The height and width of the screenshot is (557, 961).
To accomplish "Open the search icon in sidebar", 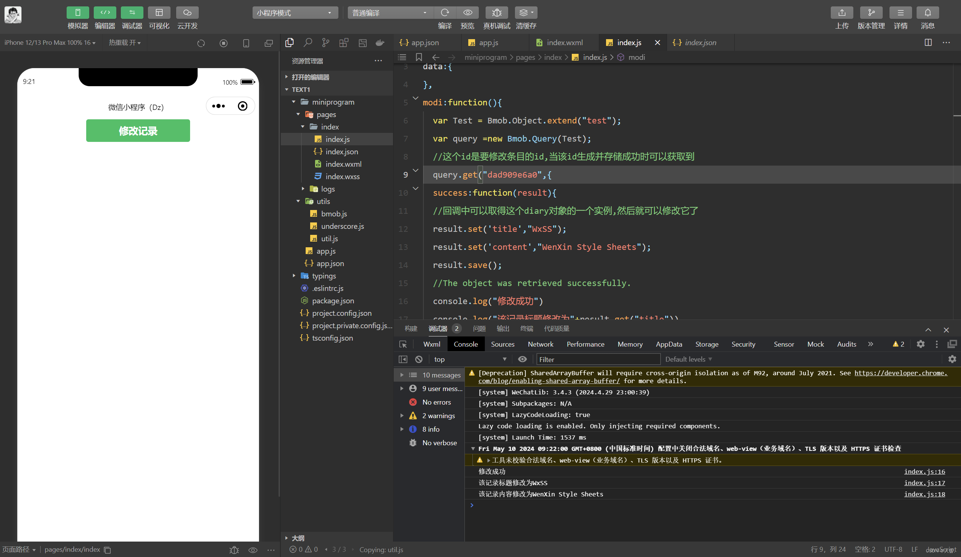I will click(x=308, y=43).
